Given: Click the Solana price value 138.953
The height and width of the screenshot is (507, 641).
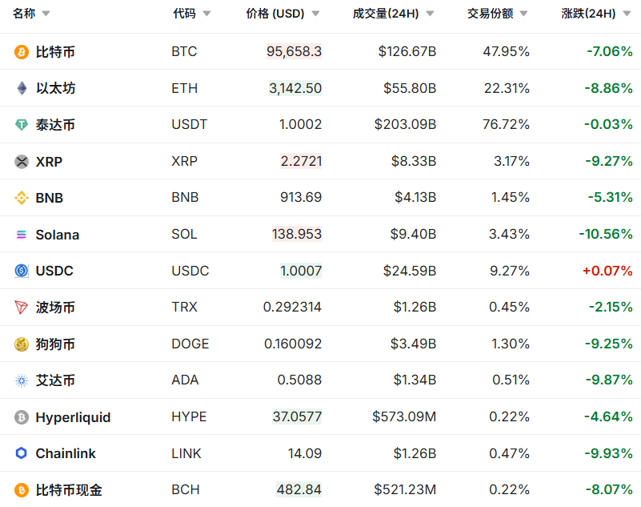Looking at the screenshot, I should click(297, 235).
